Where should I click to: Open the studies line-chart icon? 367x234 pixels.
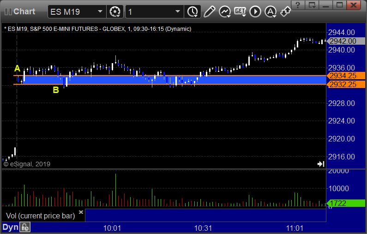pos(225,12)
